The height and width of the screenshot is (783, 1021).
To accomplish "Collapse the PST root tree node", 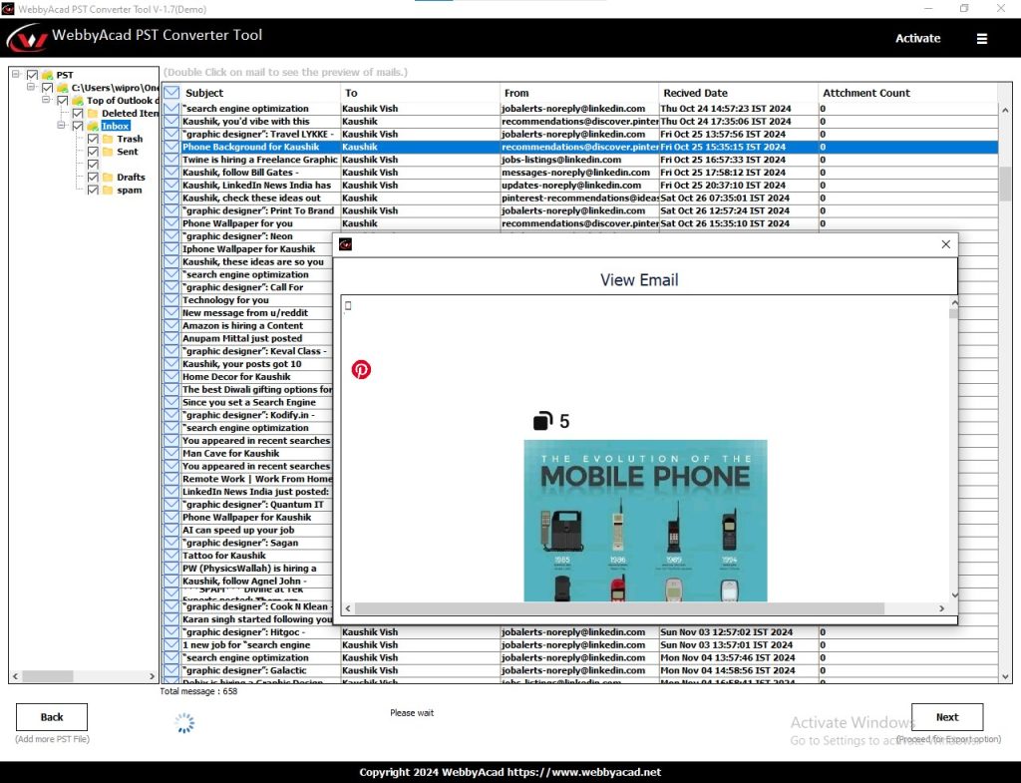I will 16,74.
